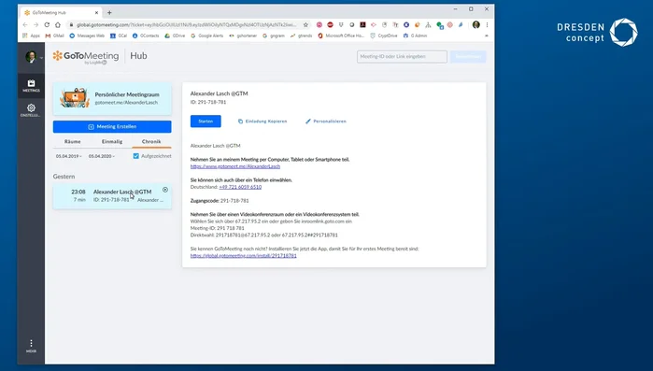This screenshot has width=653, height=371.
Task: Select the 23:08 Alexander Lasch @GTM meeting
Action: (x=112, y=195)
